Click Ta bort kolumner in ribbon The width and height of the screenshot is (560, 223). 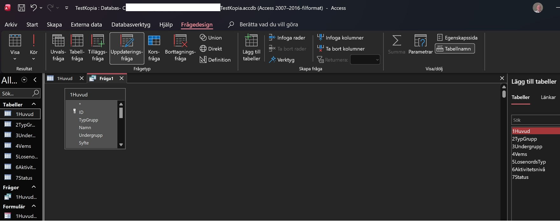click(x=341, y=49)
